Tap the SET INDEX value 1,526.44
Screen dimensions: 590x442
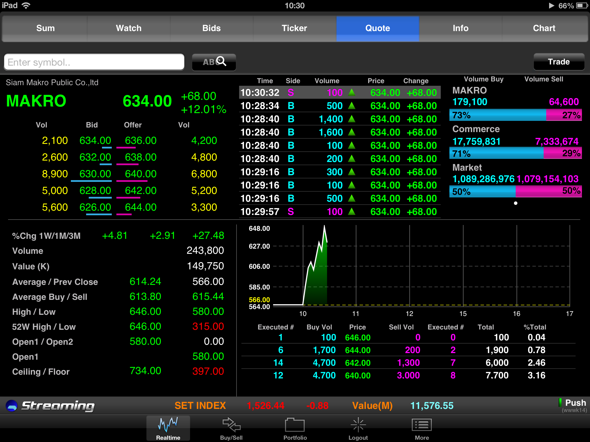click(x=266, y=406)
